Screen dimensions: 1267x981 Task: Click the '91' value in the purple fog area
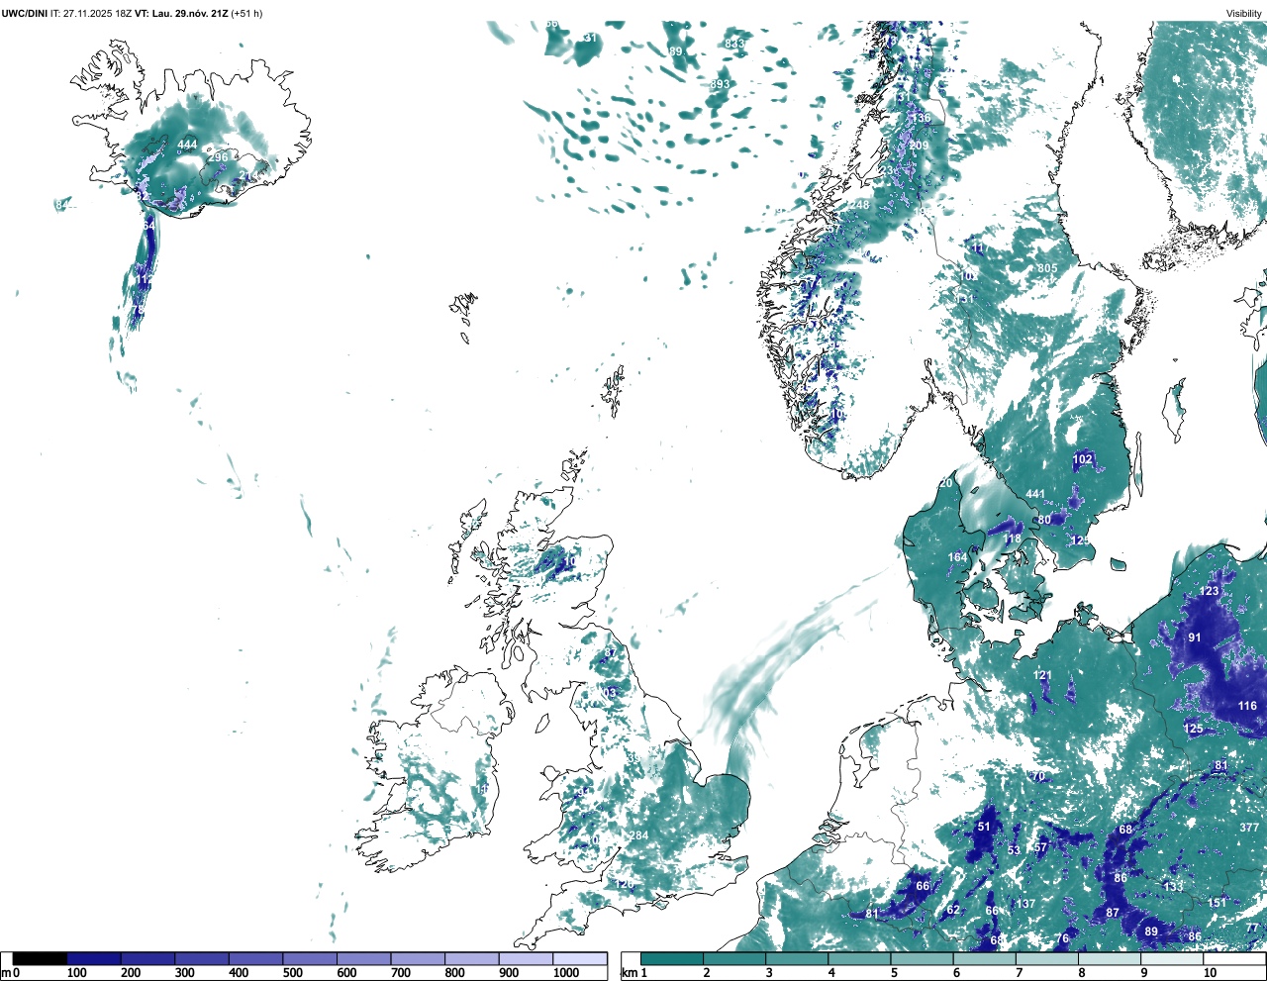click(x=1195, y=638)
